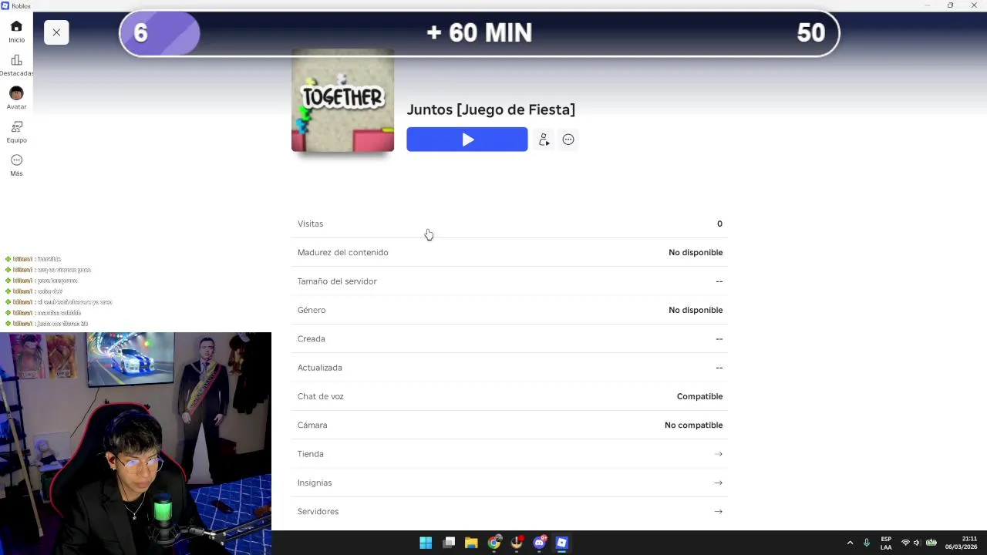The width and height of the screenshot is (987, 555).
Task: Click the "No compatible" camera value
Action: pos(693,425)
